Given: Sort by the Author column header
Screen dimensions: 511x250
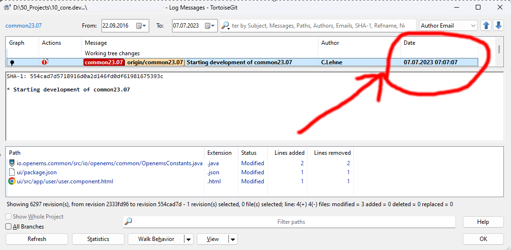Looking at the screenshot, I should [359, 43].
